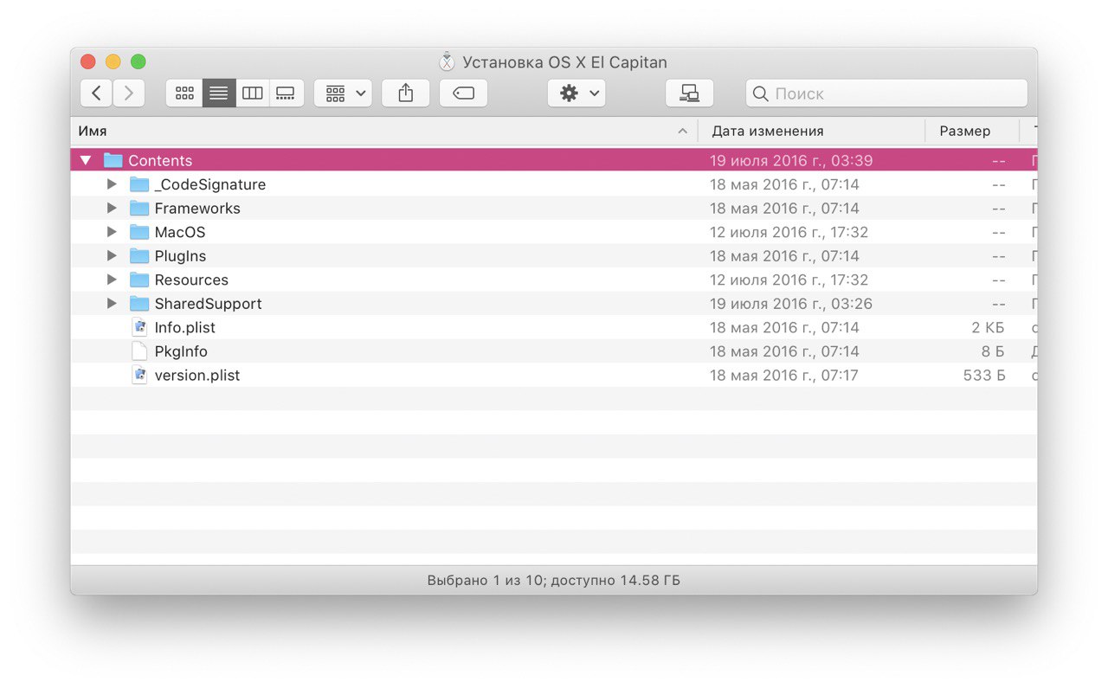Open the Action gear menu
Viewport: 1108px width, 688px height.
577,93
